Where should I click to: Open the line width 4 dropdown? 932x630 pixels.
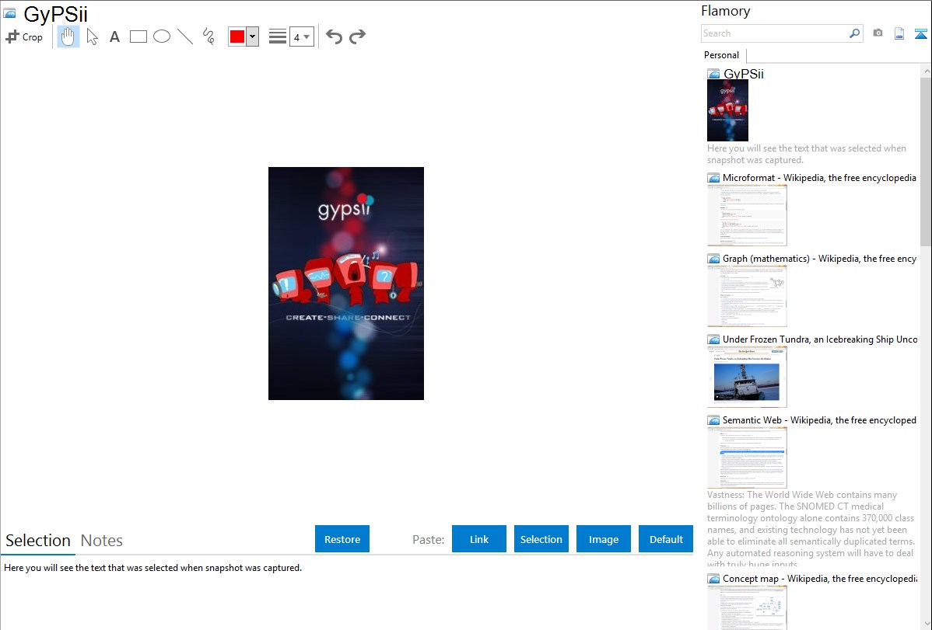pyautogui.click(x=301, y=37)
